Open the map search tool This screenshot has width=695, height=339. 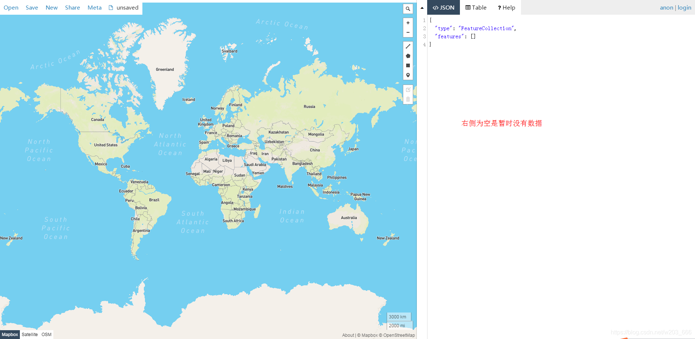[x=408, y=9]
